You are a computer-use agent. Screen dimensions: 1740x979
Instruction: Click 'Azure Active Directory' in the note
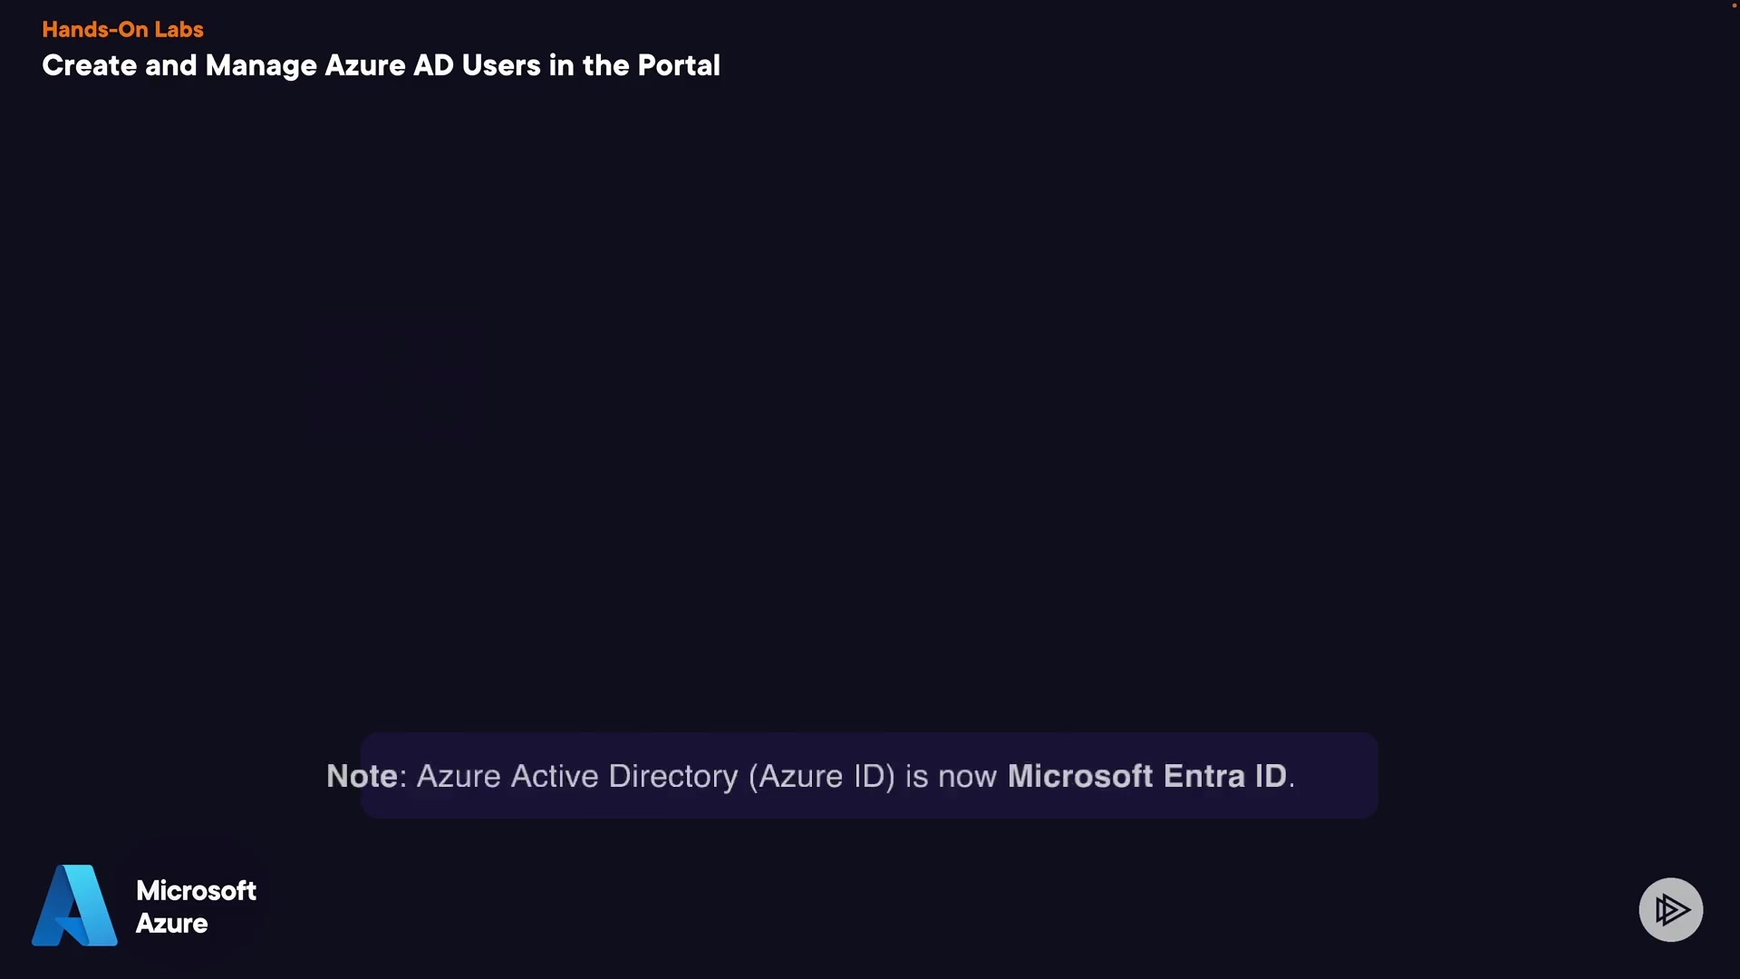(x=577, y=776)
